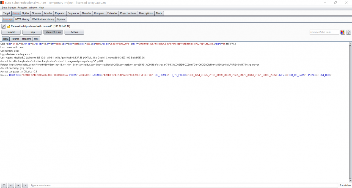Open the Help menu
Viewport: 352px width, 188px height.
[41, 8]
